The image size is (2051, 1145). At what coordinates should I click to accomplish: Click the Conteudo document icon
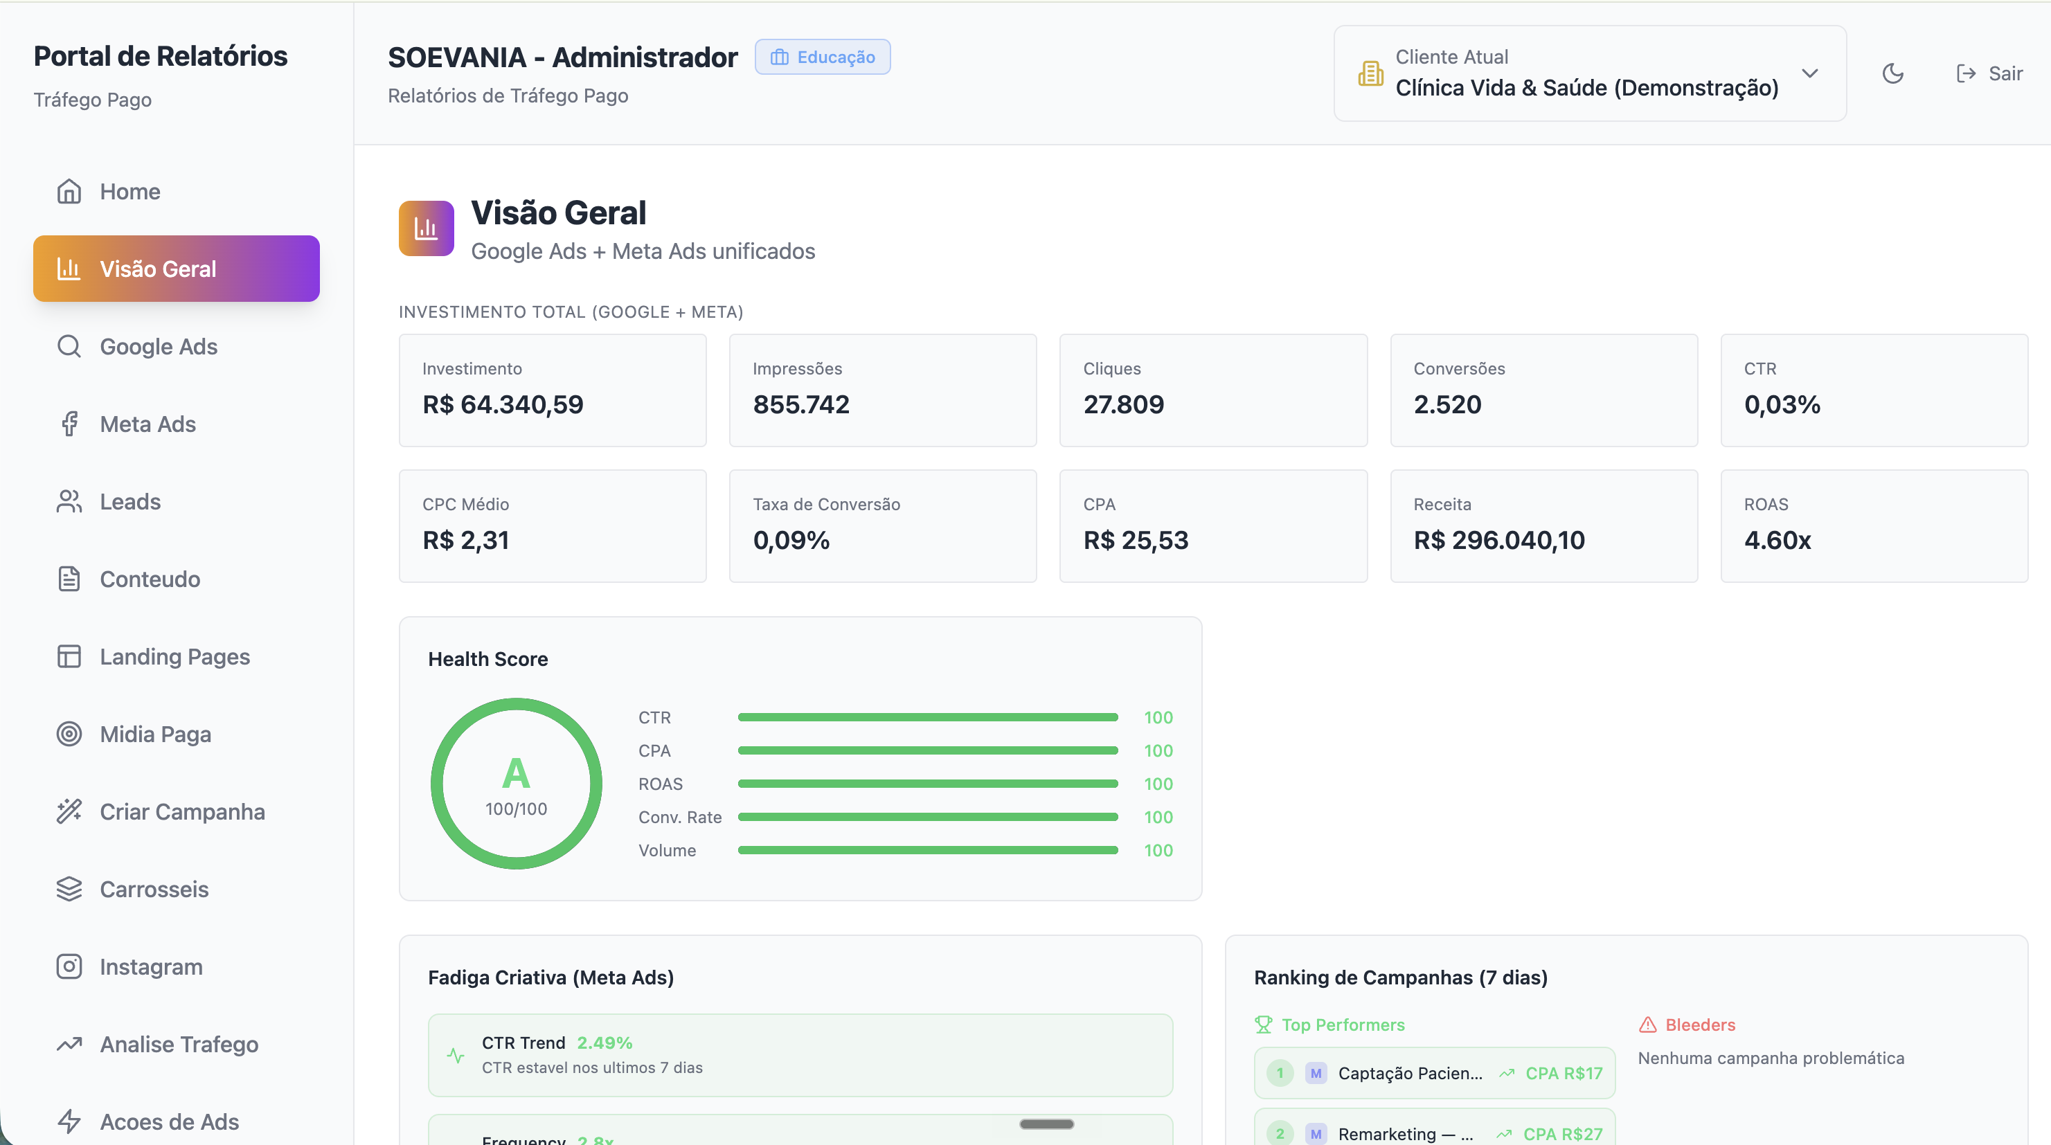click(x=69, y=579)
